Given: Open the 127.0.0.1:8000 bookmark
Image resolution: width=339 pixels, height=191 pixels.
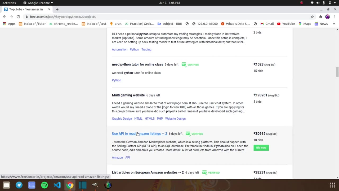Looking at the screenshot, I should click(205, 24).
